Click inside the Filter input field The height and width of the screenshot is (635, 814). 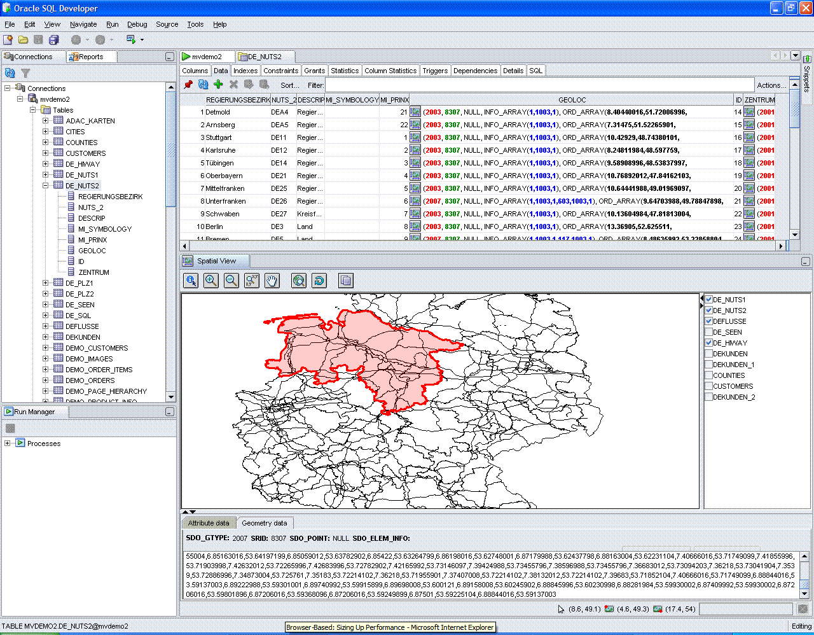point(539,85)
